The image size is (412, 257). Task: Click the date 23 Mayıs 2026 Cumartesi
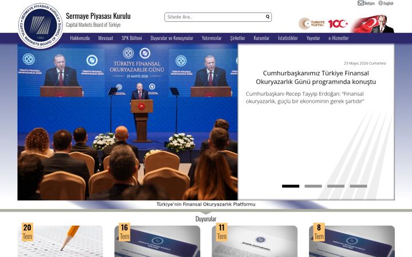pos(365,63)
